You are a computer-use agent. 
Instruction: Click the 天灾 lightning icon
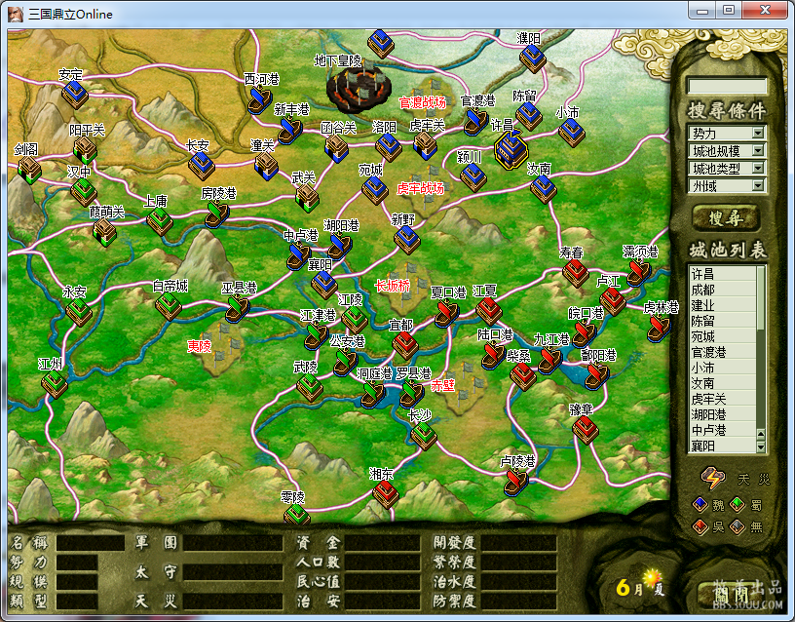[x=712, y=478]
